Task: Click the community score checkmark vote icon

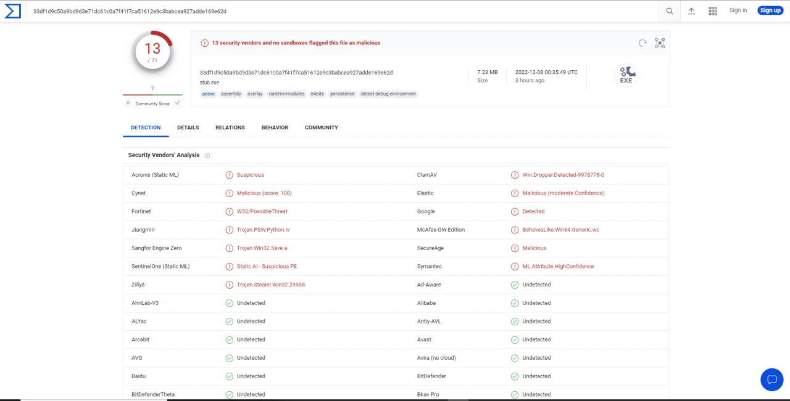Action: click(x=178, y=103)
